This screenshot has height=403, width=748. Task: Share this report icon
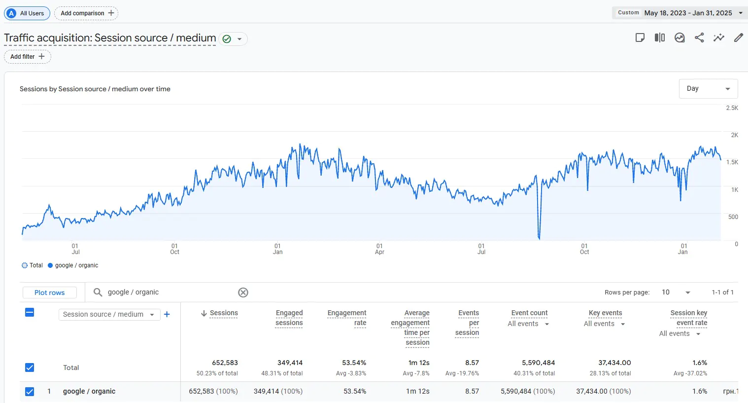(699, 37)
